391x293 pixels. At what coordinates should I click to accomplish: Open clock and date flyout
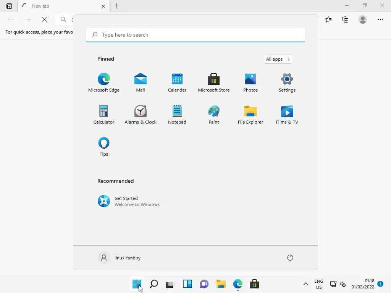coord(363,284)
